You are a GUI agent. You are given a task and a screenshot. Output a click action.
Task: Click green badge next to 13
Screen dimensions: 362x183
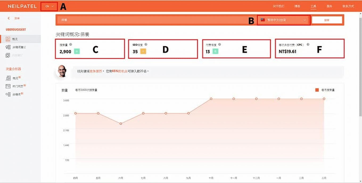click(215, 51)
